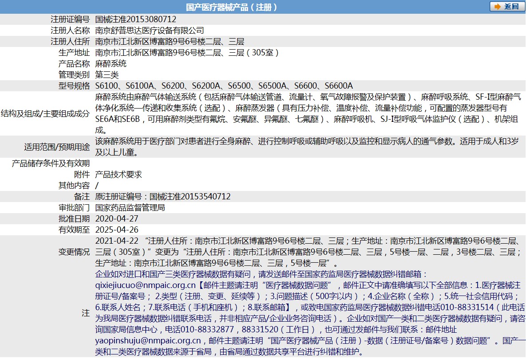Select intended use text starting 该麻醉系统用于
The height and width of the screenshot is (358, 526).
pyautogui.click(x=307, y=147)
